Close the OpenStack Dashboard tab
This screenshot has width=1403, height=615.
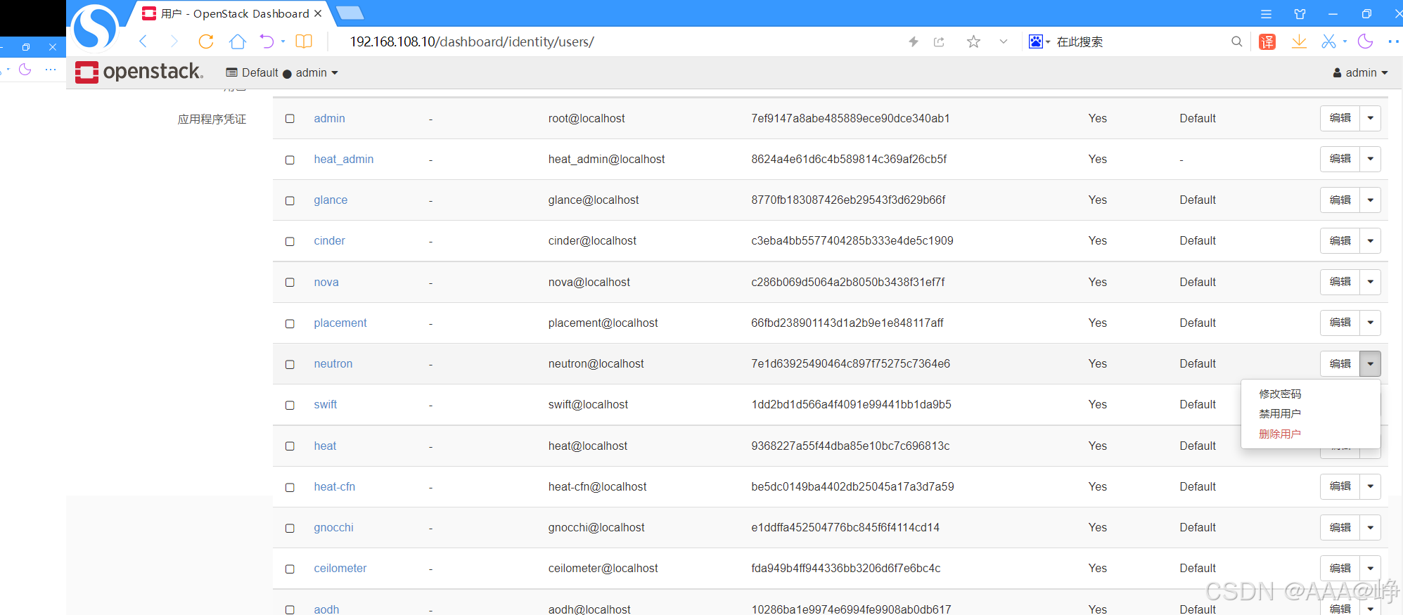[x=318, y=13]
